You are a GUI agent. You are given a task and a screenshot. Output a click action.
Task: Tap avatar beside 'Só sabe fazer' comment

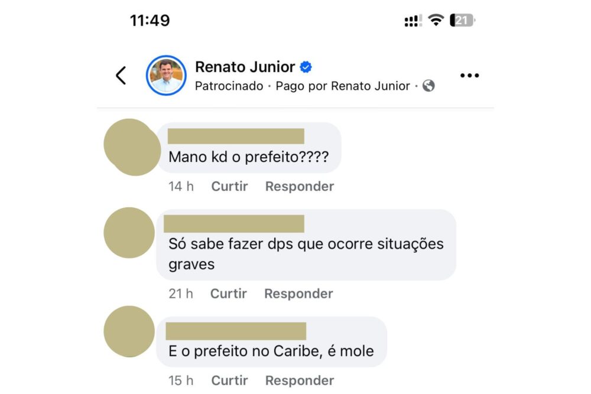click(129, 233)
